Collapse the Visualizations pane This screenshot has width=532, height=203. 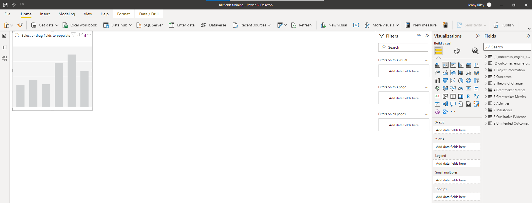point(478,36)
